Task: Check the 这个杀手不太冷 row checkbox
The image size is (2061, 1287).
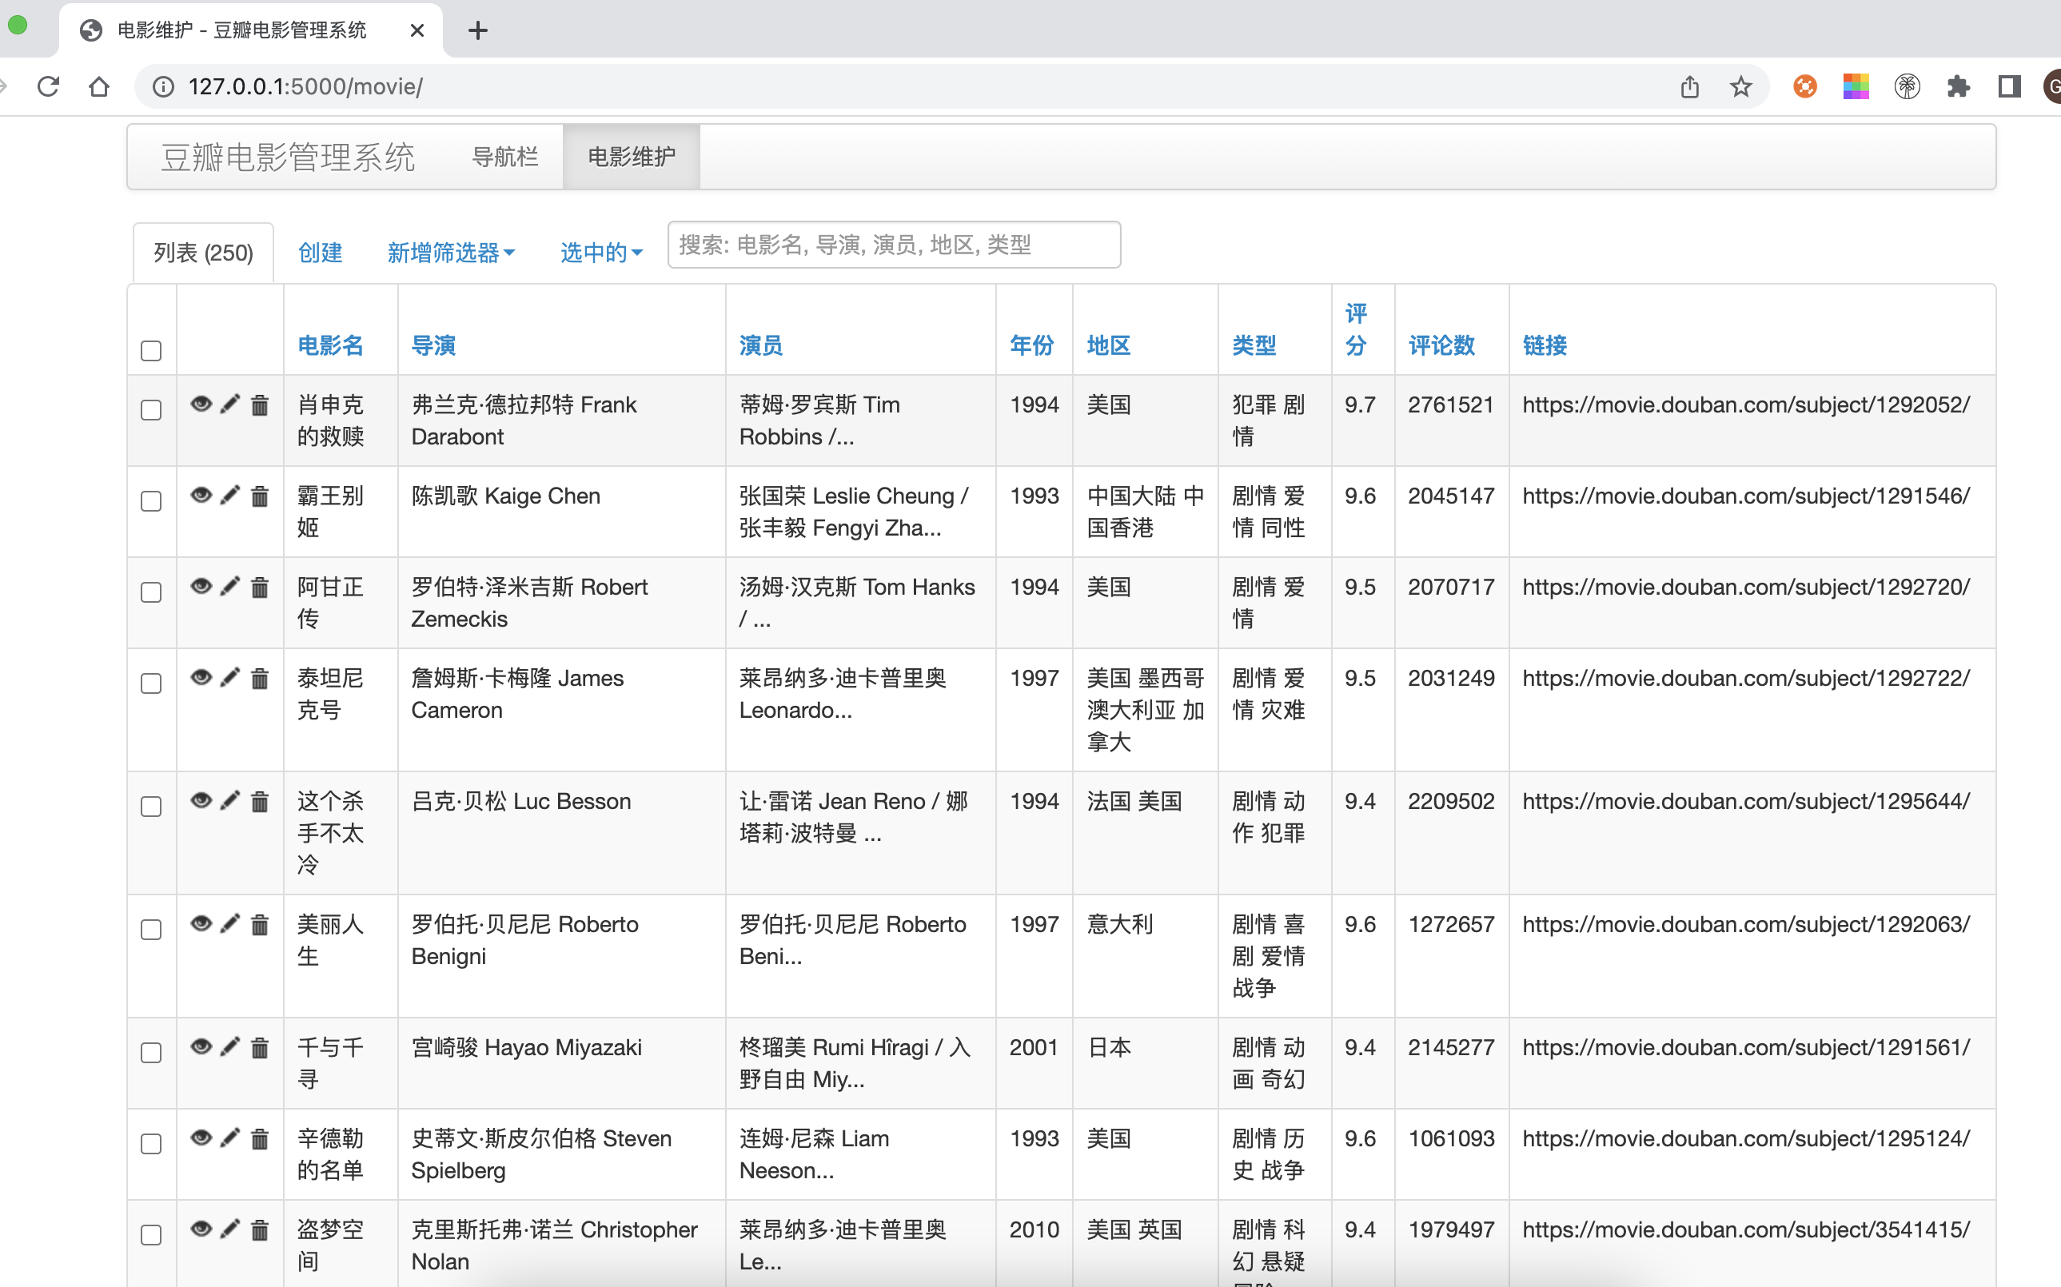Action: tap(150, 807)
